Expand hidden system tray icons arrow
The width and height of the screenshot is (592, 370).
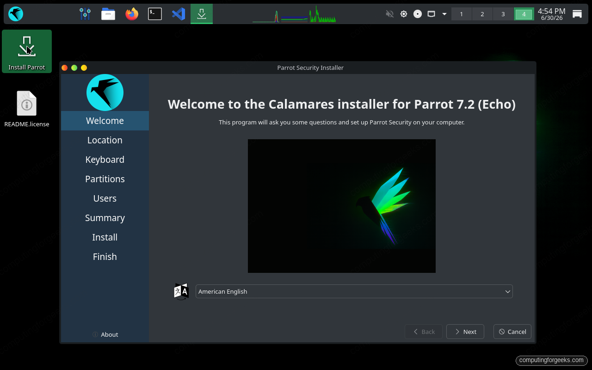pyautogui.click(x=444, y=14)
